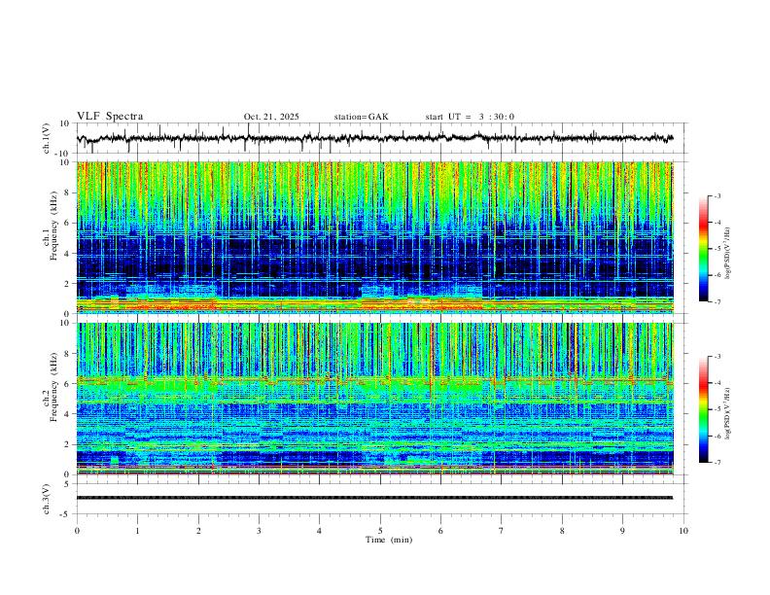Click the "Time (min)" axis label
The width and height of the screenshot is (770, 595).
(389, 540)
